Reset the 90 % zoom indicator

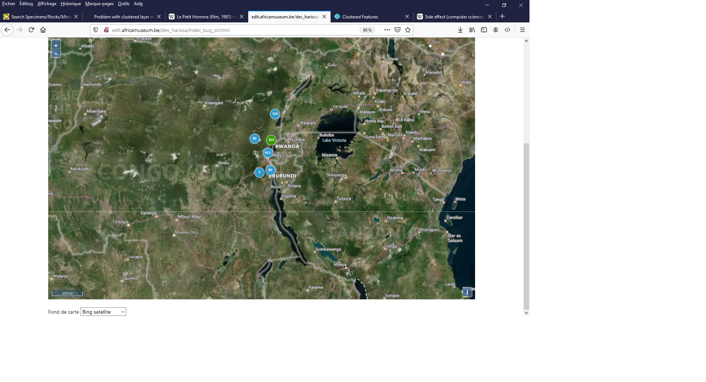tap(367, 30)
